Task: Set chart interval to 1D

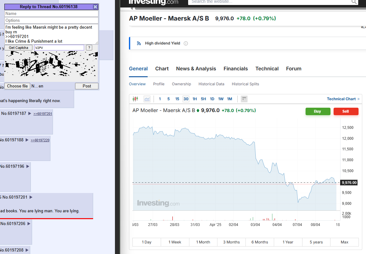Action: (x=212, y=99)
